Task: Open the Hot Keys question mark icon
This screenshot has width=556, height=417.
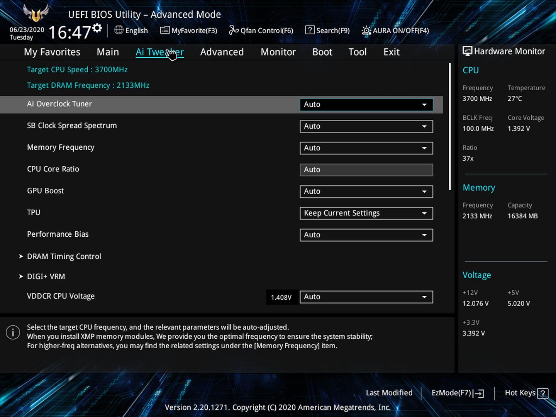Action: click(542, 393)
